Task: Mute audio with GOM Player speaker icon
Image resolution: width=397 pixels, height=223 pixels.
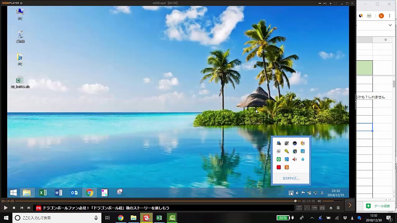Action: point(319,201)
